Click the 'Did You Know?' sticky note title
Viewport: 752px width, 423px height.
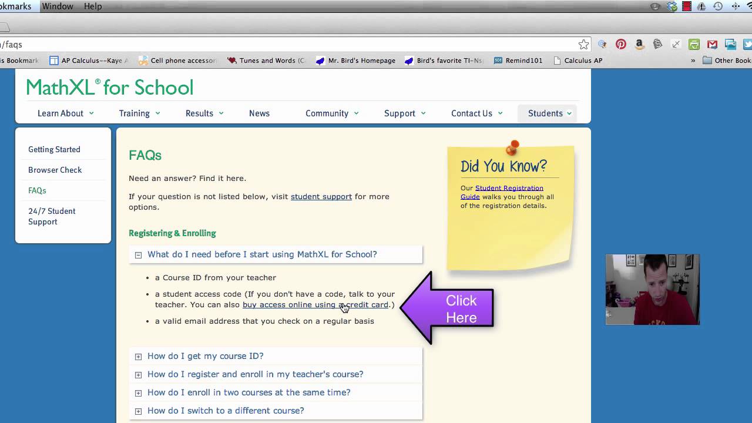click(503, 166)
